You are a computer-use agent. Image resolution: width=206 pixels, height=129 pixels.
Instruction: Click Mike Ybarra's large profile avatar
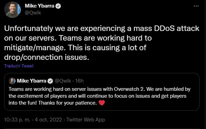click(x=12, y=10)
